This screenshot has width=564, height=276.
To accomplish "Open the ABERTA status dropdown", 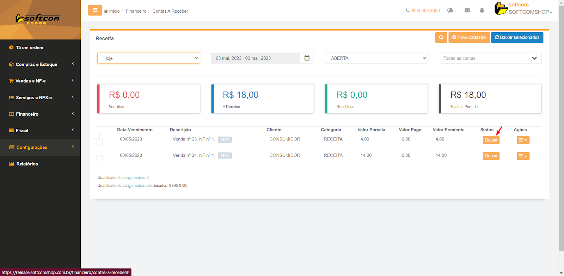I will point(376,58).
